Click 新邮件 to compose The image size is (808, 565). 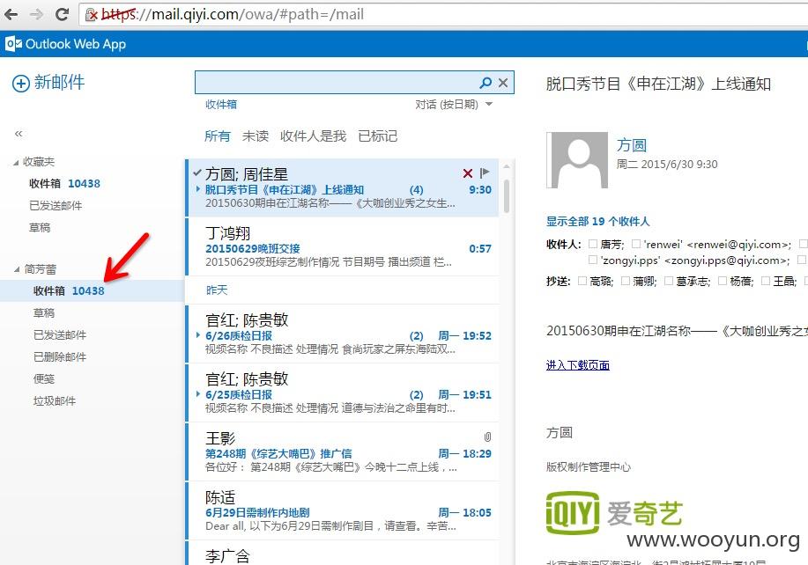point(59,83)
